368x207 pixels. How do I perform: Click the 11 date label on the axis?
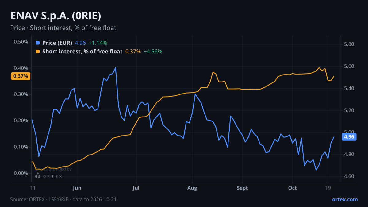(32, 188)
